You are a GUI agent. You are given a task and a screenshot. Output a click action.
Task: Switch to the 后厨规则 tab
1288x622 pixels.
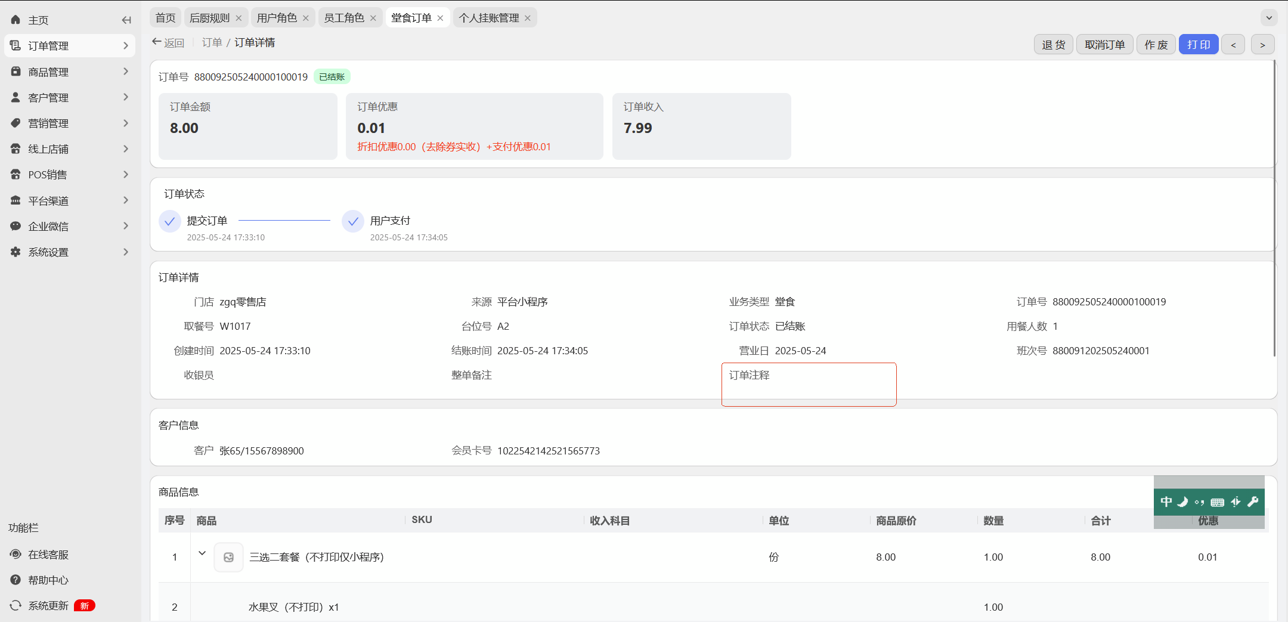[209, 18]
